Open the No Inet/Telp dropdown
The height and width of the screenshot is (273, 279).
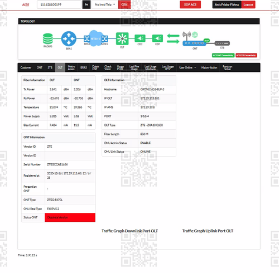click(105, 4)
